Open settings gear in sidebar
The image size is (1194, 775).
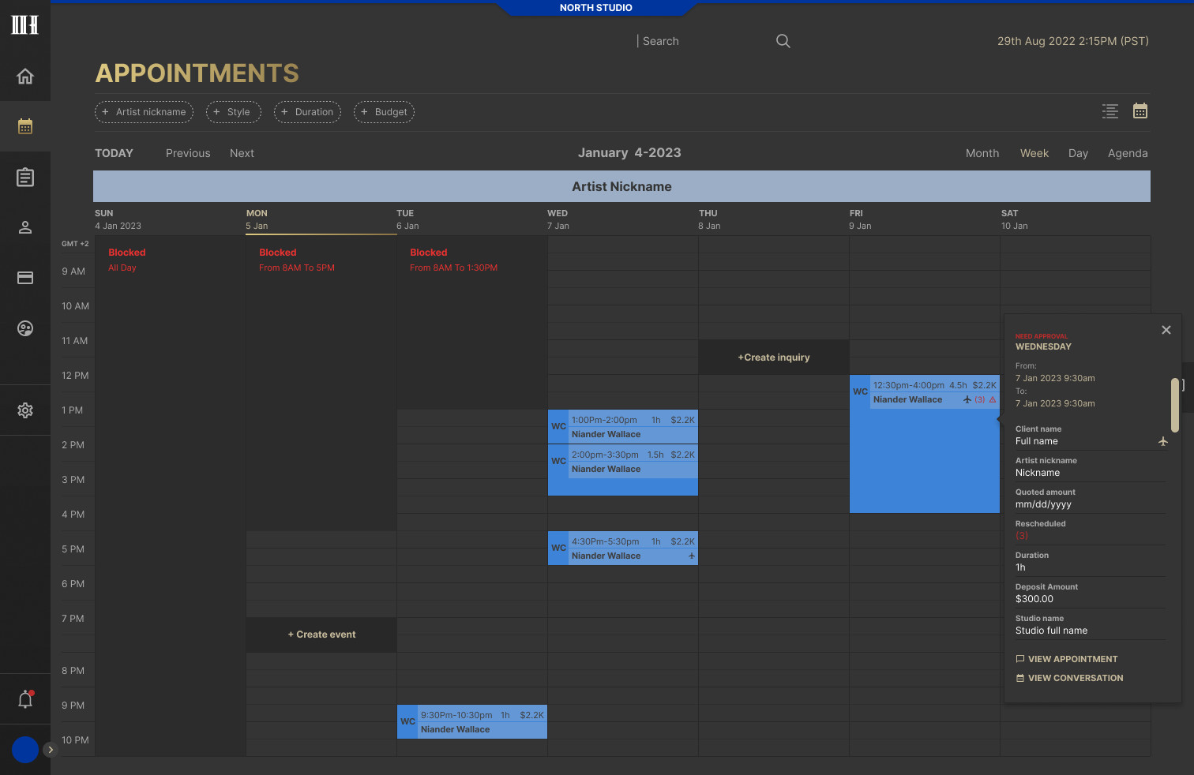tap(25, 410)
